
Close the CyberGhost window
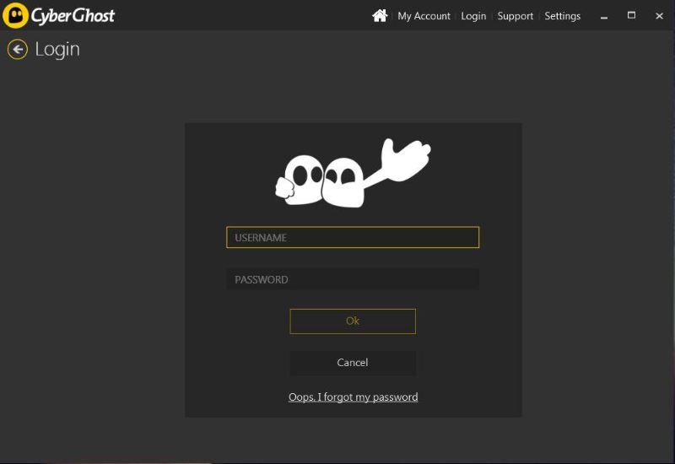(x=659, y=16)
